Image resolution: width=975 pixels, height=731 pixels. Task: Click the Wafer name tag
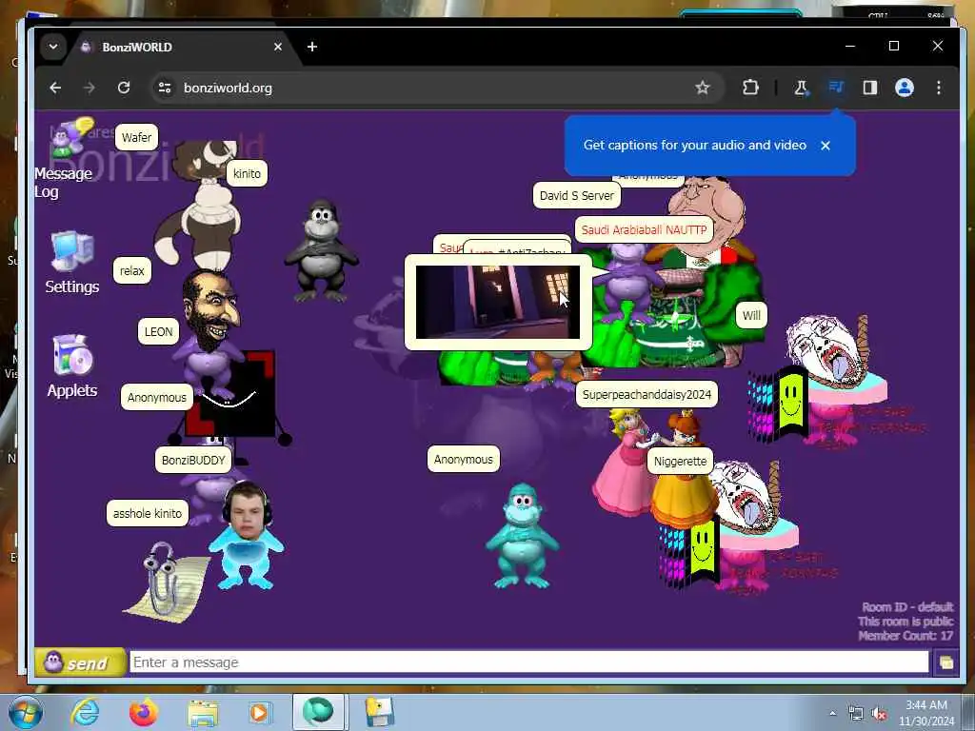point(137,137)
